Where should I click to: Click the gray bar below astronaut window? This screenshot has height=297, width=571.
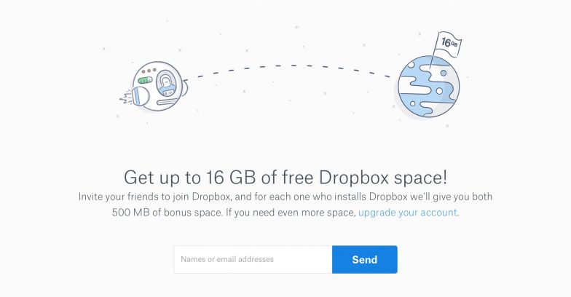point(168,103)
